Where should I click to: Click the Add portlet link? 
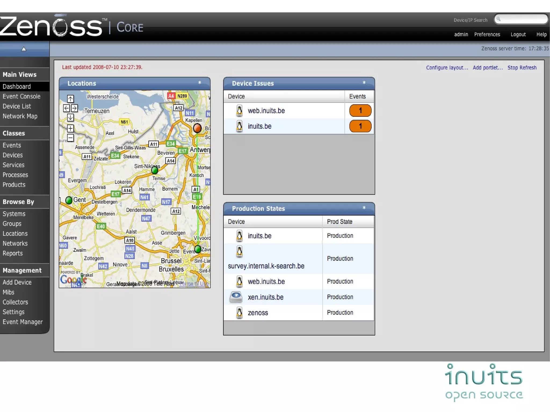pyautogui.click(x=487, y=68)
